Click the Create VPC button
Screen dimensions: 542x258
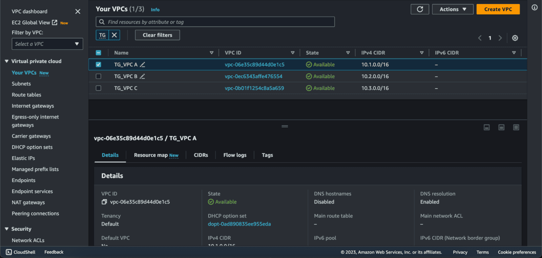tap(498, 9)
